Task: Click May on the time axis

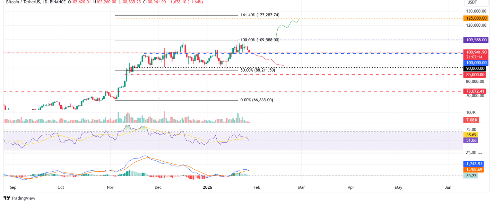Action: (398, 187)
